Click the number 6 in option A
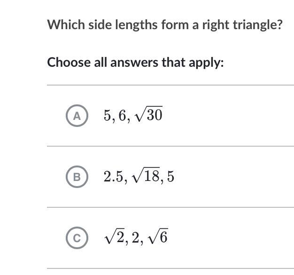Image resolution: width=294 pixels, height=275 pixels. click(123, 116)
